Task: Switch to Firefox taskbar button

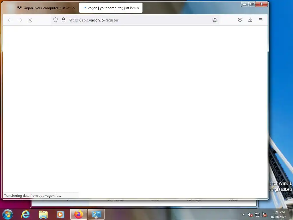Action: [79, 214]
